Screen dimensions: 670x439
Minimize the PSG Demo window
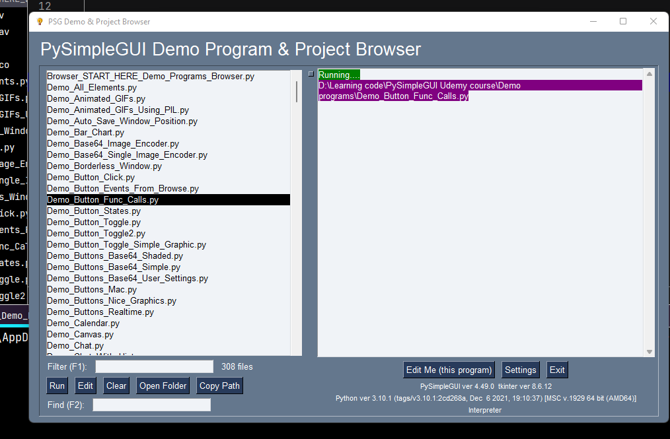click(593, 21)
